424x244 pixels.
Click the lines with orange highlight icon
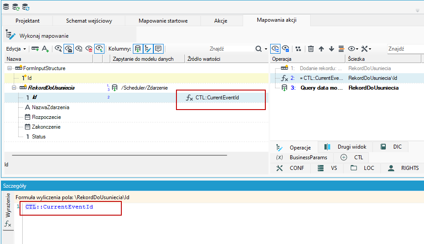click(341, 49)
